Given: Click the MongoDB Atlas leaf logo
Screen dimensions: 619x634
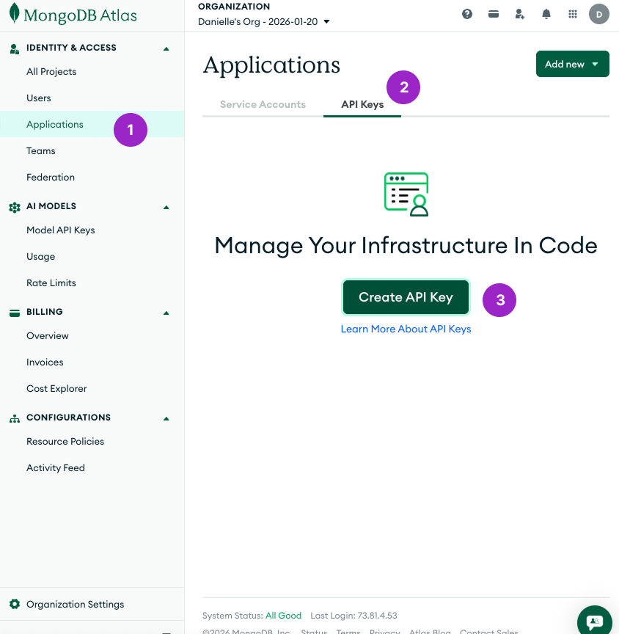Looking at the screenshot, I should (x=14, y=14).
